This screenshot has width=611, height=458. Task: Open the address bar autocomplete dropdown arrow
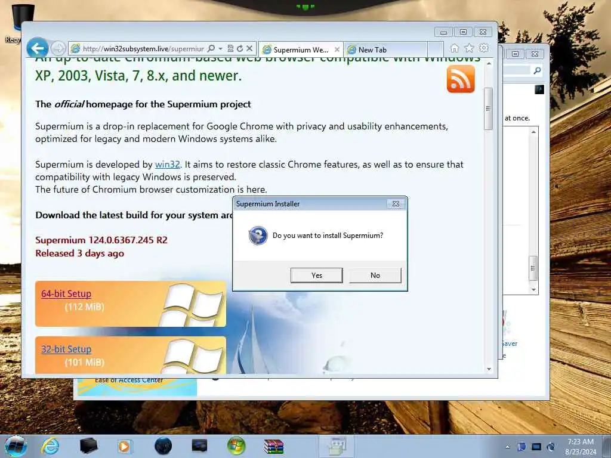coord(221,49)
